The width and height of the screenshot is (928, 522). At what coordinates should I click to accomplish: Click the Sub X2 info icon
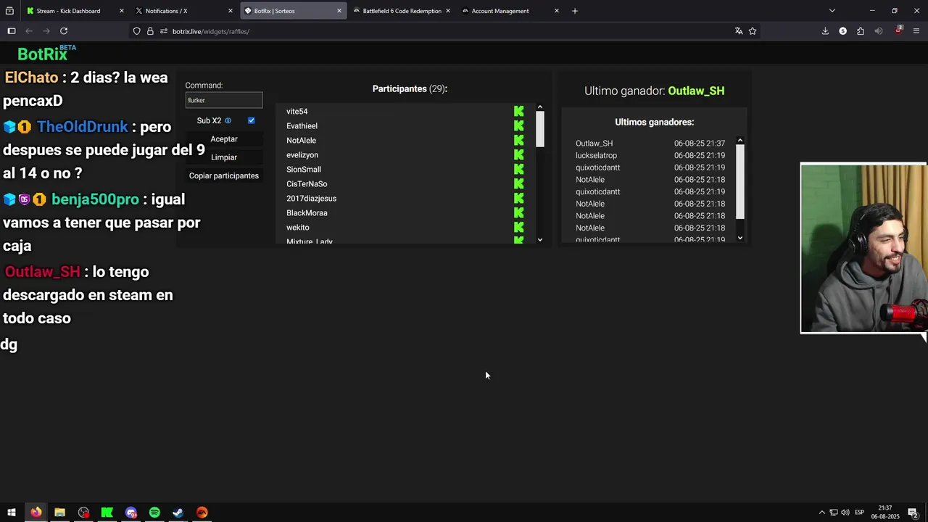228,120
